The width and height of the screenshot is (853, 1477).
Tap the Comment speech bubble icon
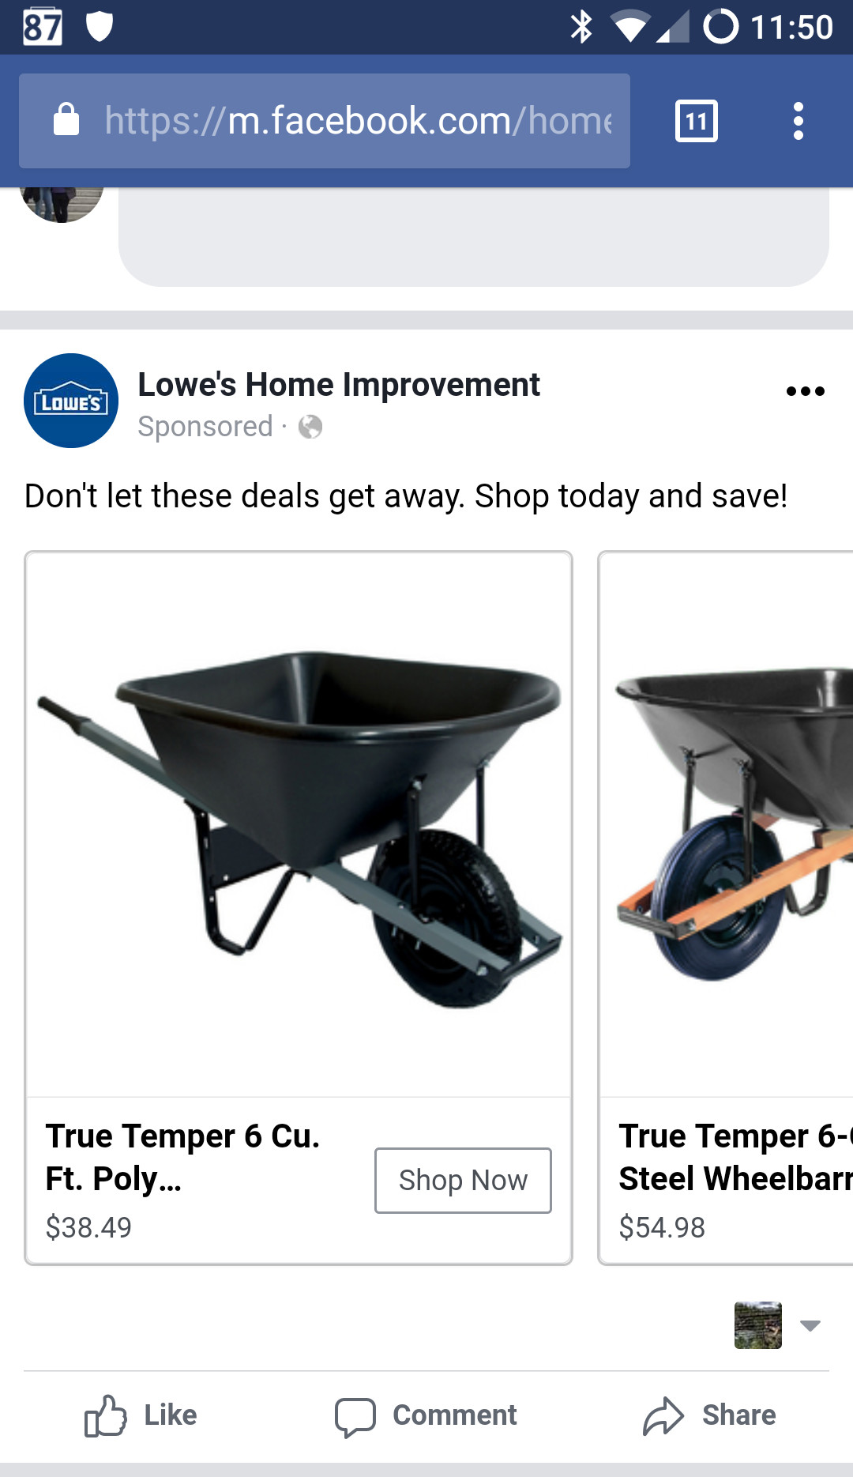tap(355, 1416)
